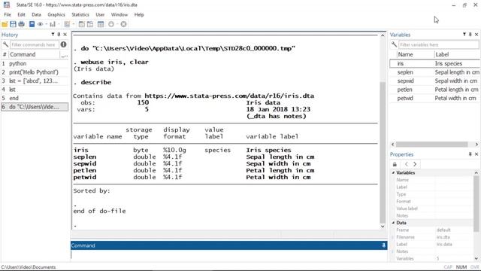Pin the Command window
This screenshot has height=271, width=481.
(x=383, y=245)
